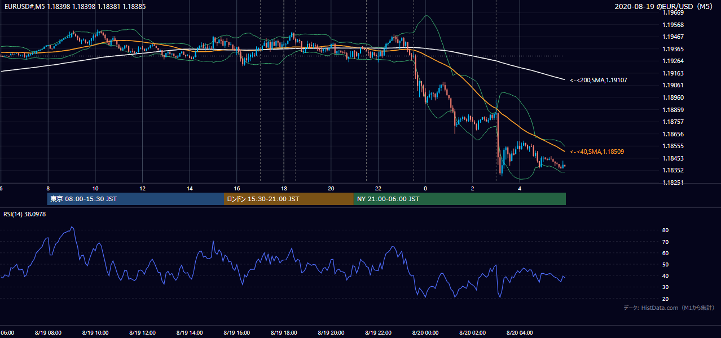
Task: Click RSI scale value 50
Action: pos(665,265)
